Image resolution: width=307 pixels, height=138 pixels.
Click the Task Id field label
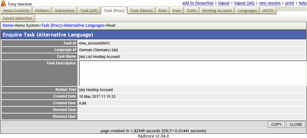tap(70, 43)
